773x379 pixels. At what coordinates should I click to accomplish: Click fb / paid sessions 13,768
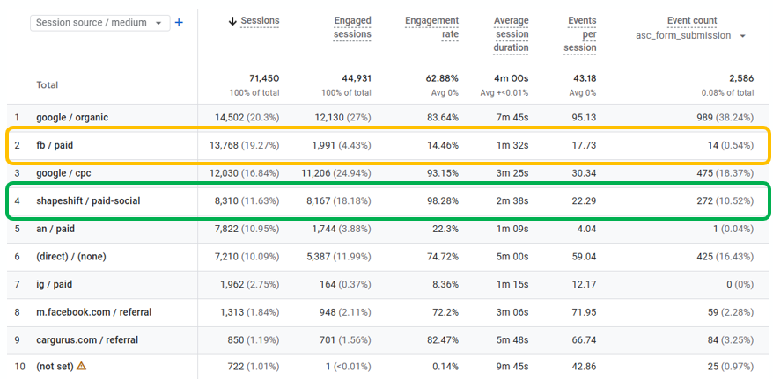tap(226, 146)
